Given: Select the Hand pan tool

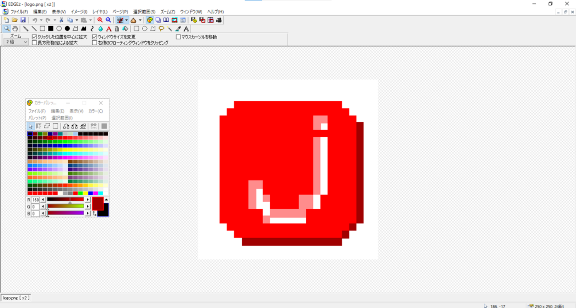Looking at the screenshot, I should [15, 28].
